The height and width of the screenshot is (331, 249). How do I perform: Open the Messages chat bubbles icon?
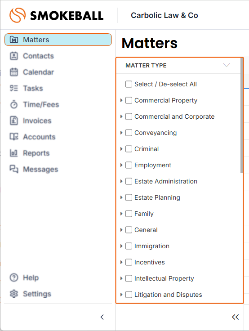pyautogui.click(x=14, y=169)
